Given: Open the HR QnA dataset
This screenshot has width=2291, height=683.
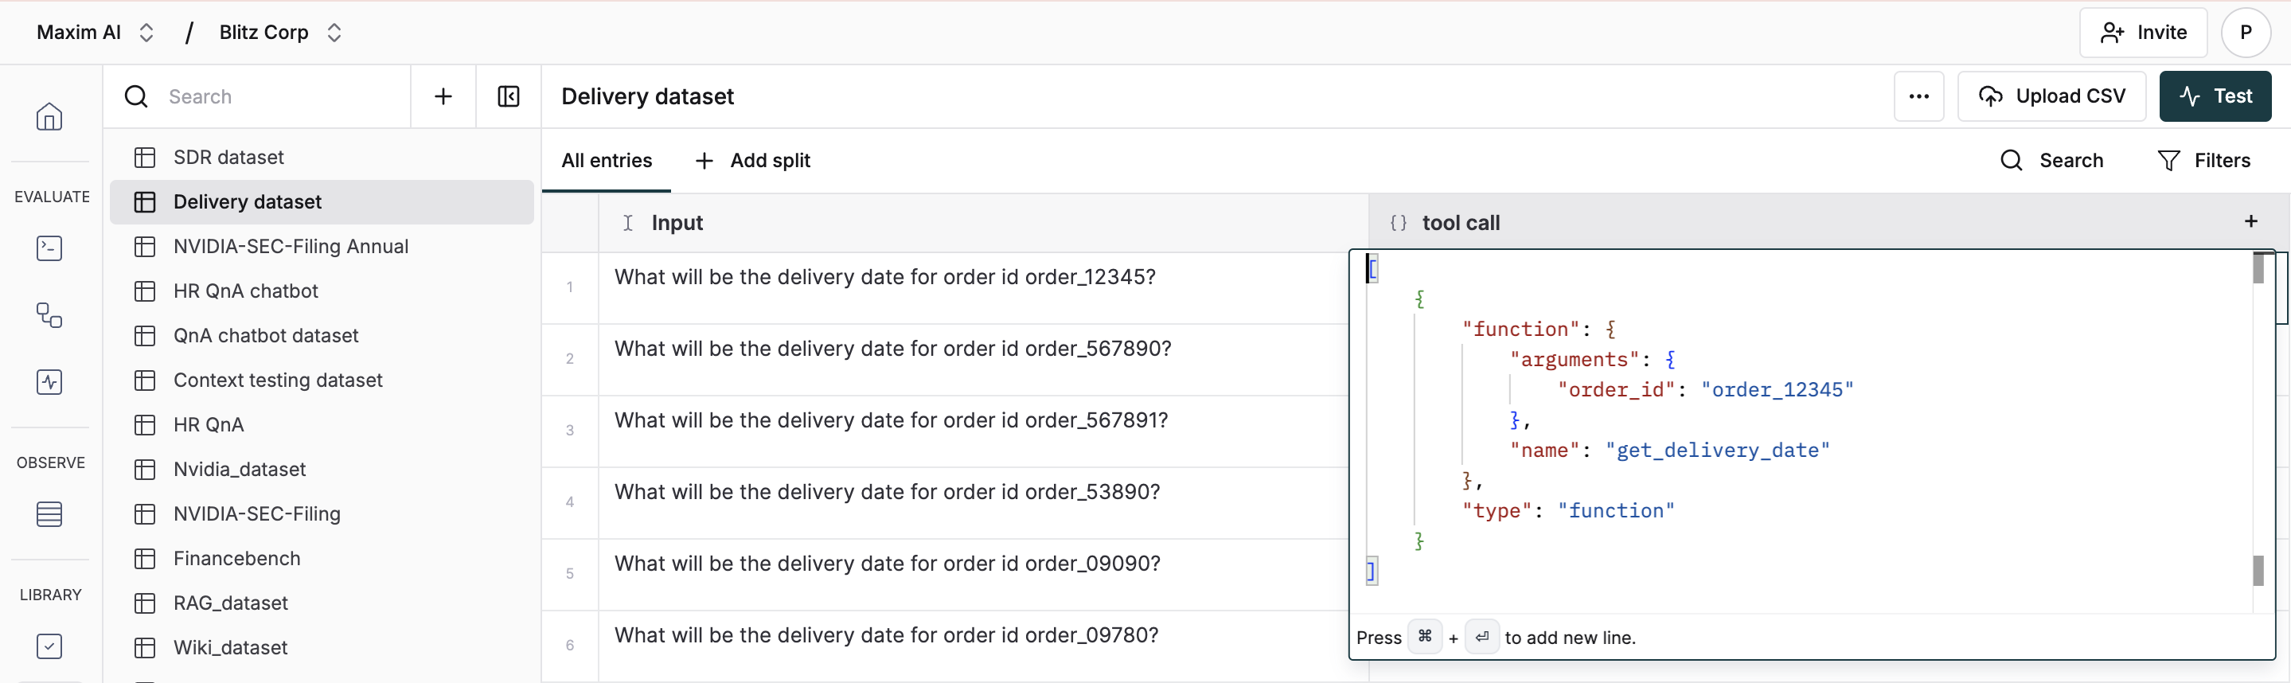Looking at the screenshot, I should (321, 424).
